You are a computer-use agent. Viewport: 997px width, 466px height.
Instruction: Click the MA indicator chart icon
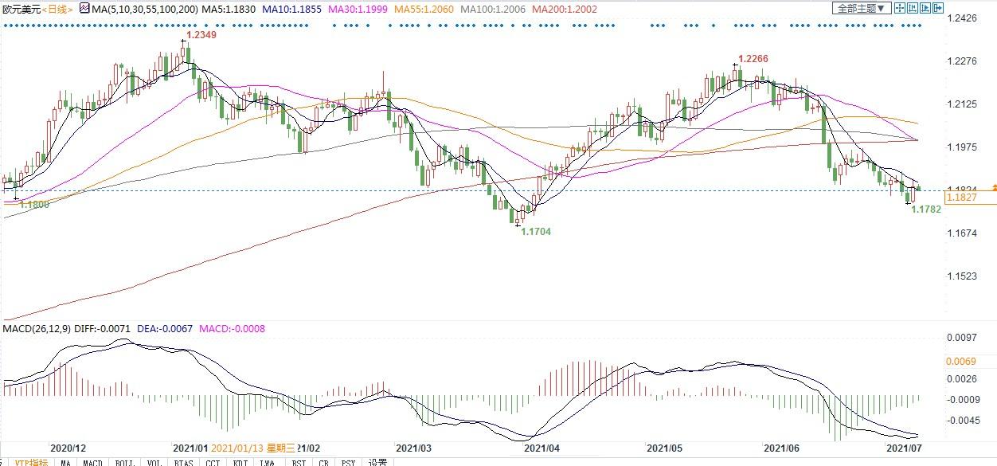pyautogui.click(x=85, y=9)
